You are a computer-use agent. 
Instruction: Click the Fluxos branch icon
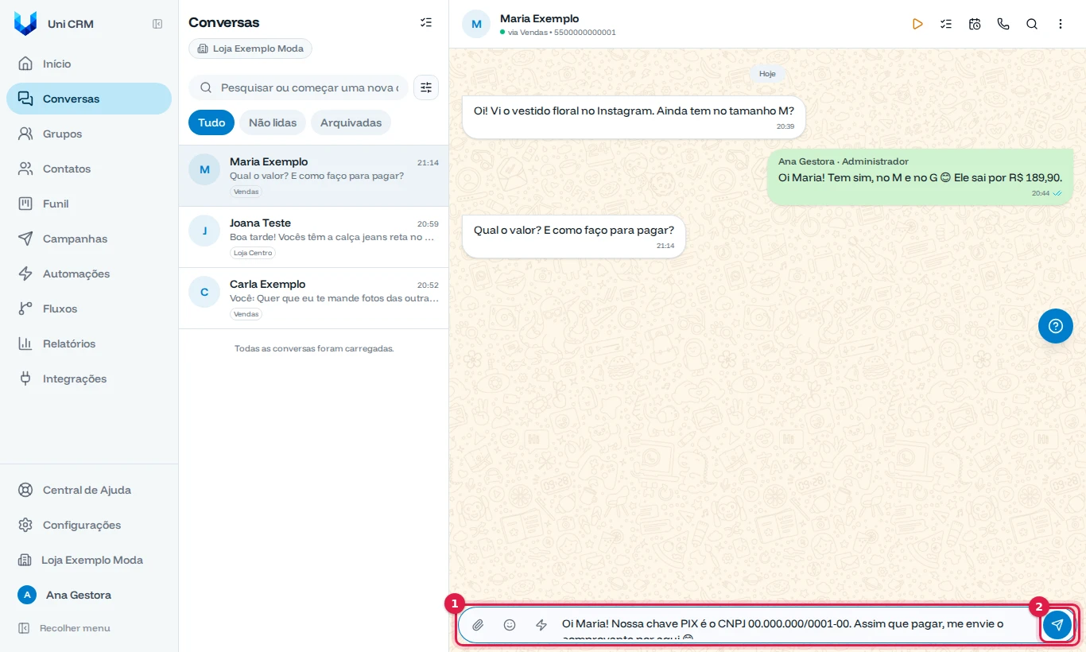(x=25, y=309)
